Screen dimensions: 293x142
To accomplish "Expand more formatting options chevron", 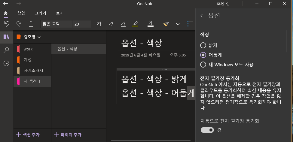I will coord(178,24).
